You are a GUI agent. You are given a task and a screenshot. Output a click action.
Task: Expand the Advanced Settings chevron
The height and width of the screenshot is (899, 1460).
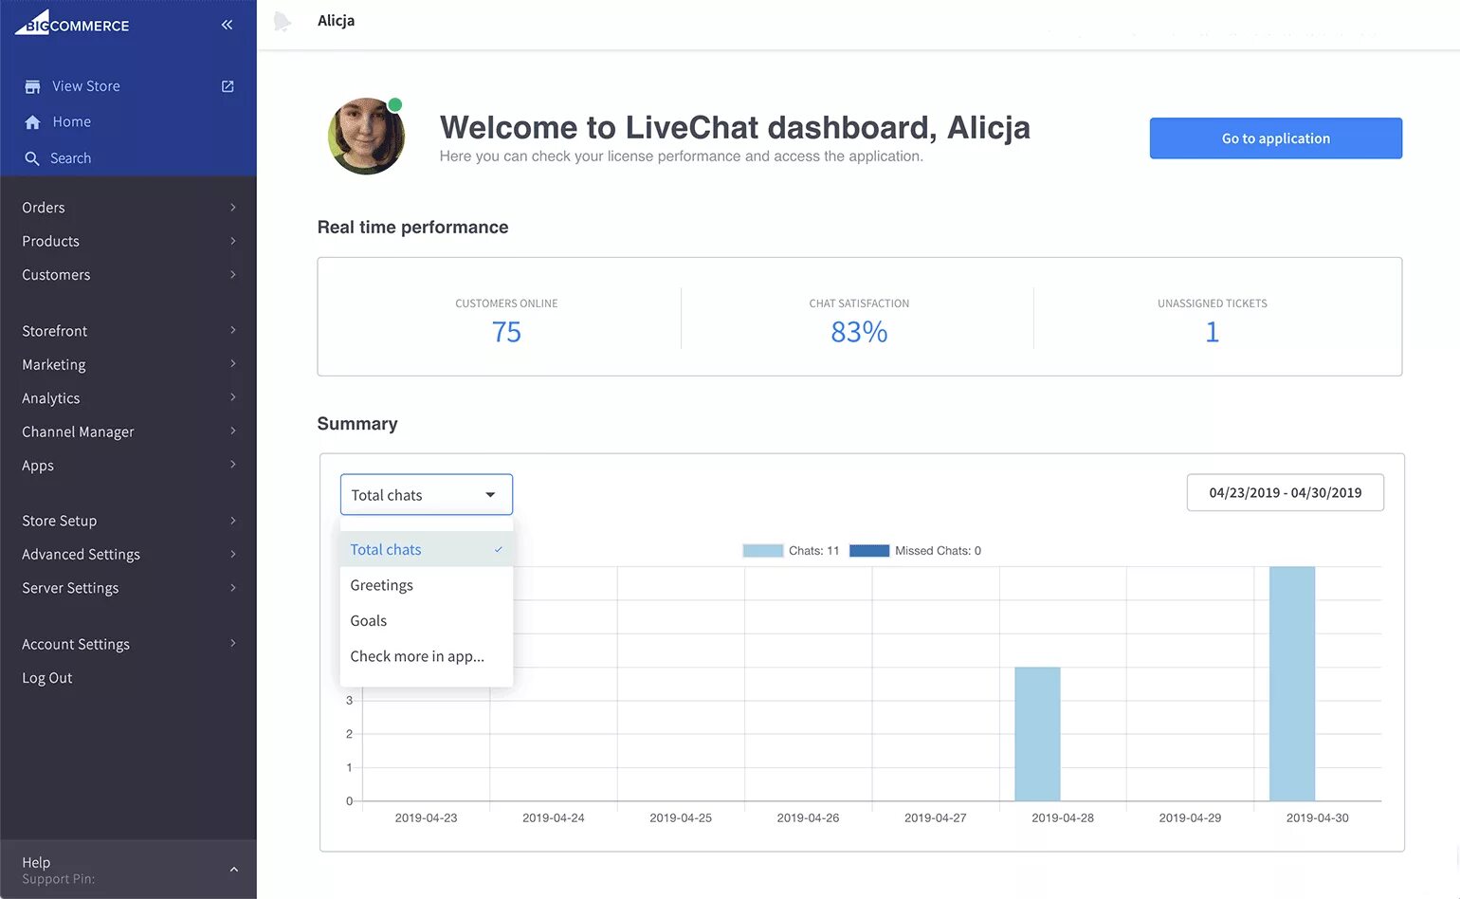[x=233, y=554]
